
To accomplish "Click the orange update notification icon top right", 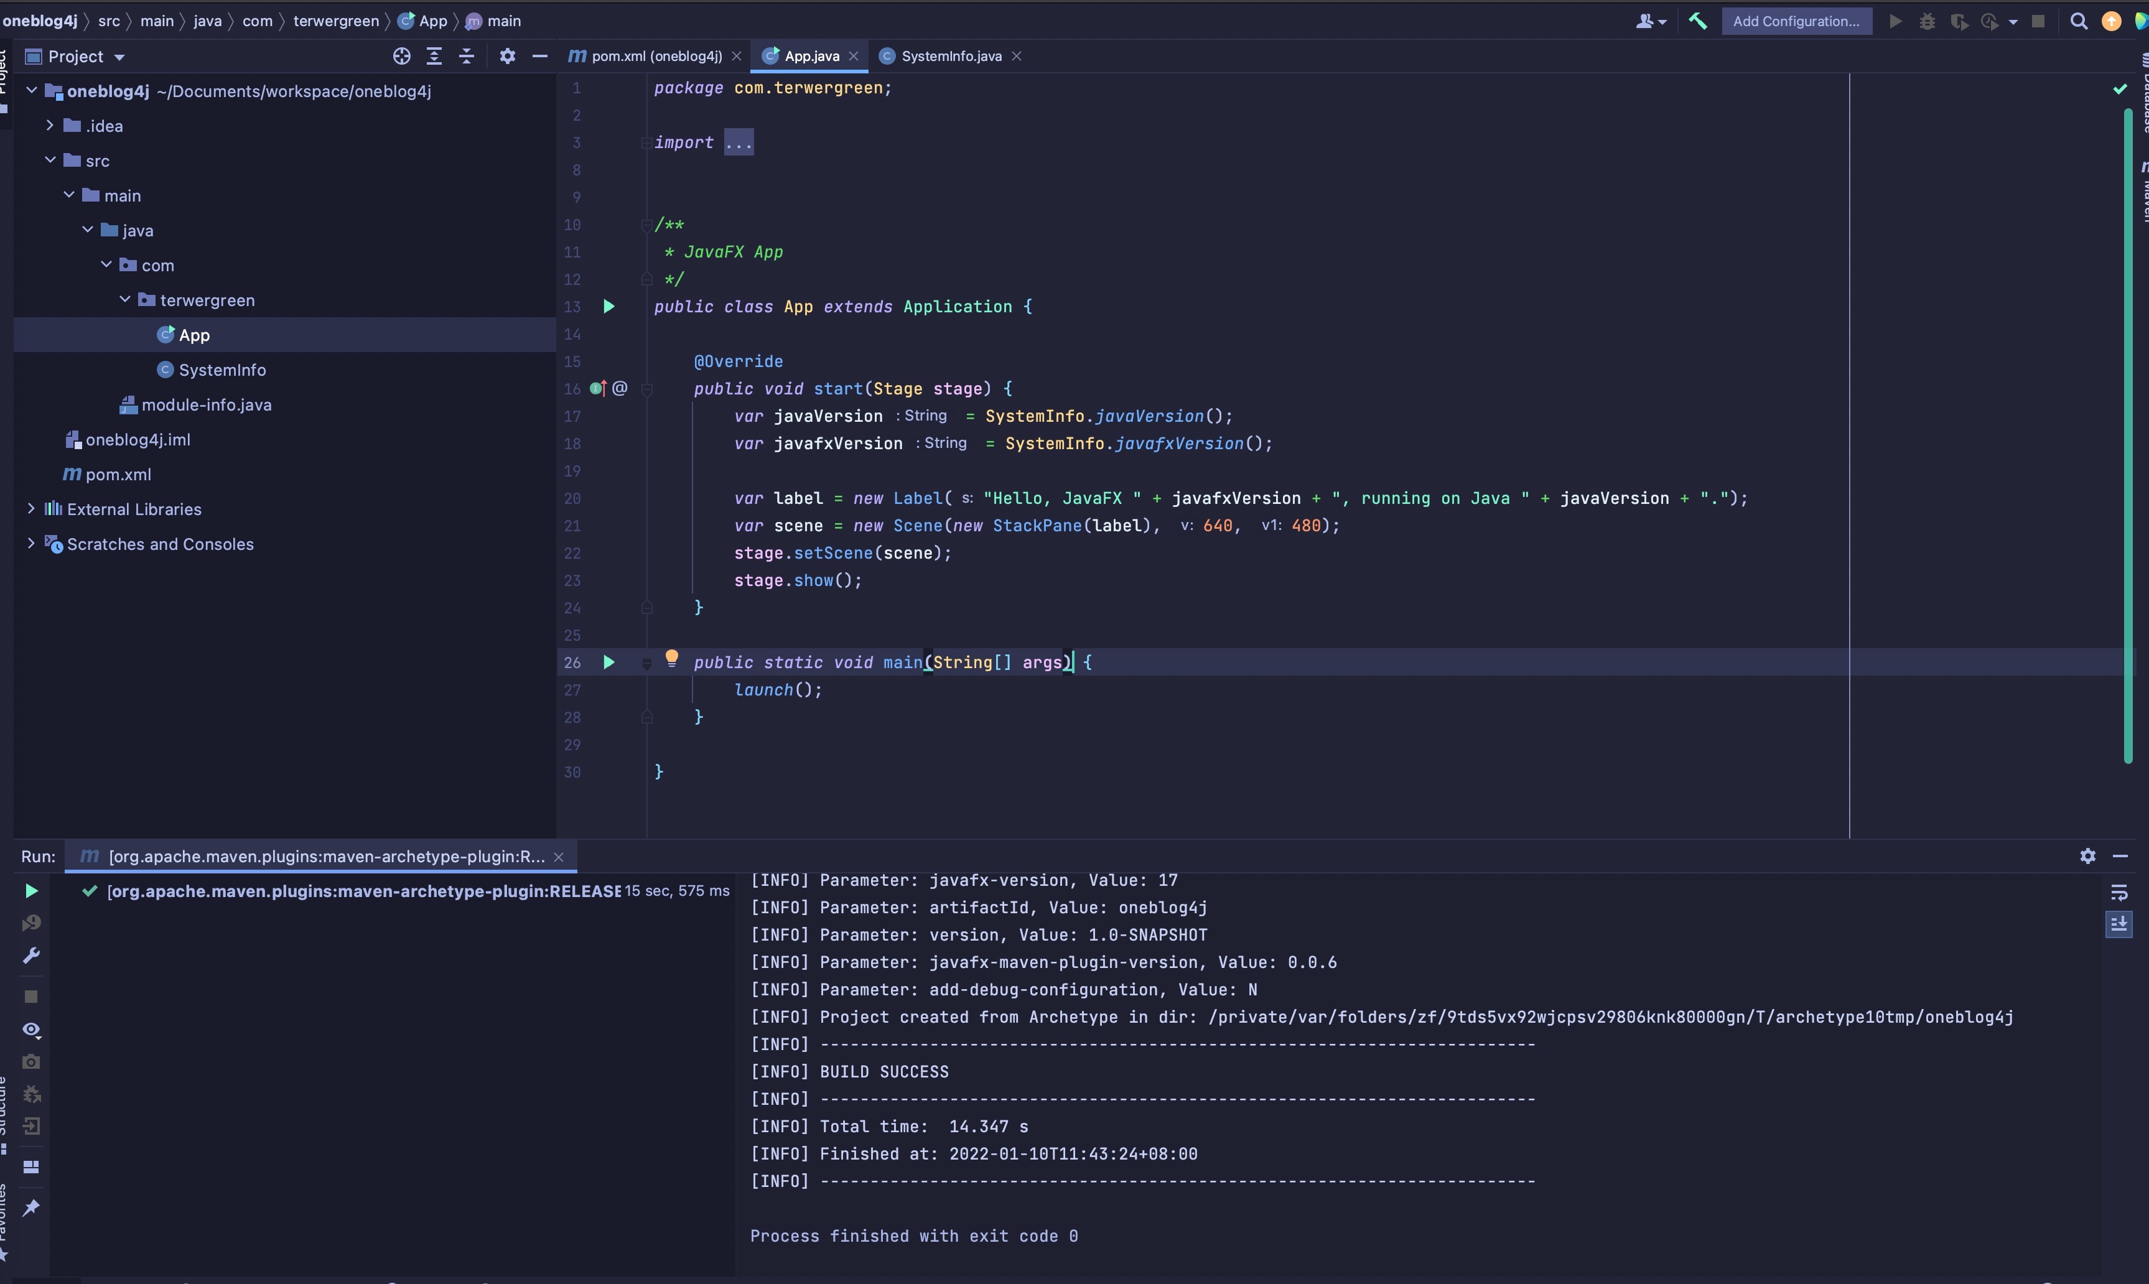I will (2111, 21).
